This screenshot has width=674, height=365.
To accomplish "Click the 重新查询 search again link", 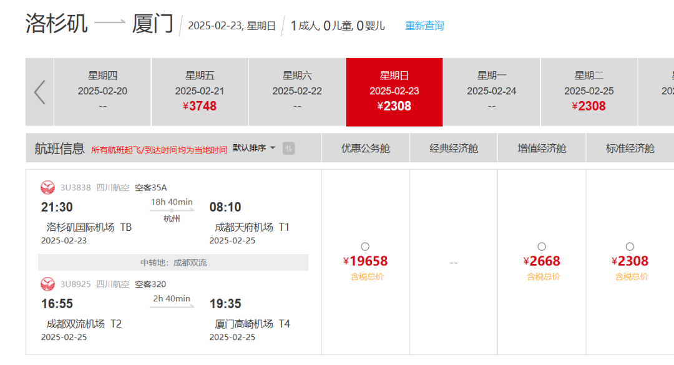I will click(424, 26).
